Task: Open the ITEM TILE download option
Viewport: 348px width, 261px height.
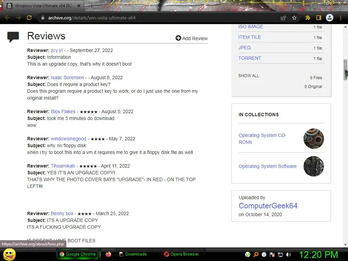Action: 249,37
